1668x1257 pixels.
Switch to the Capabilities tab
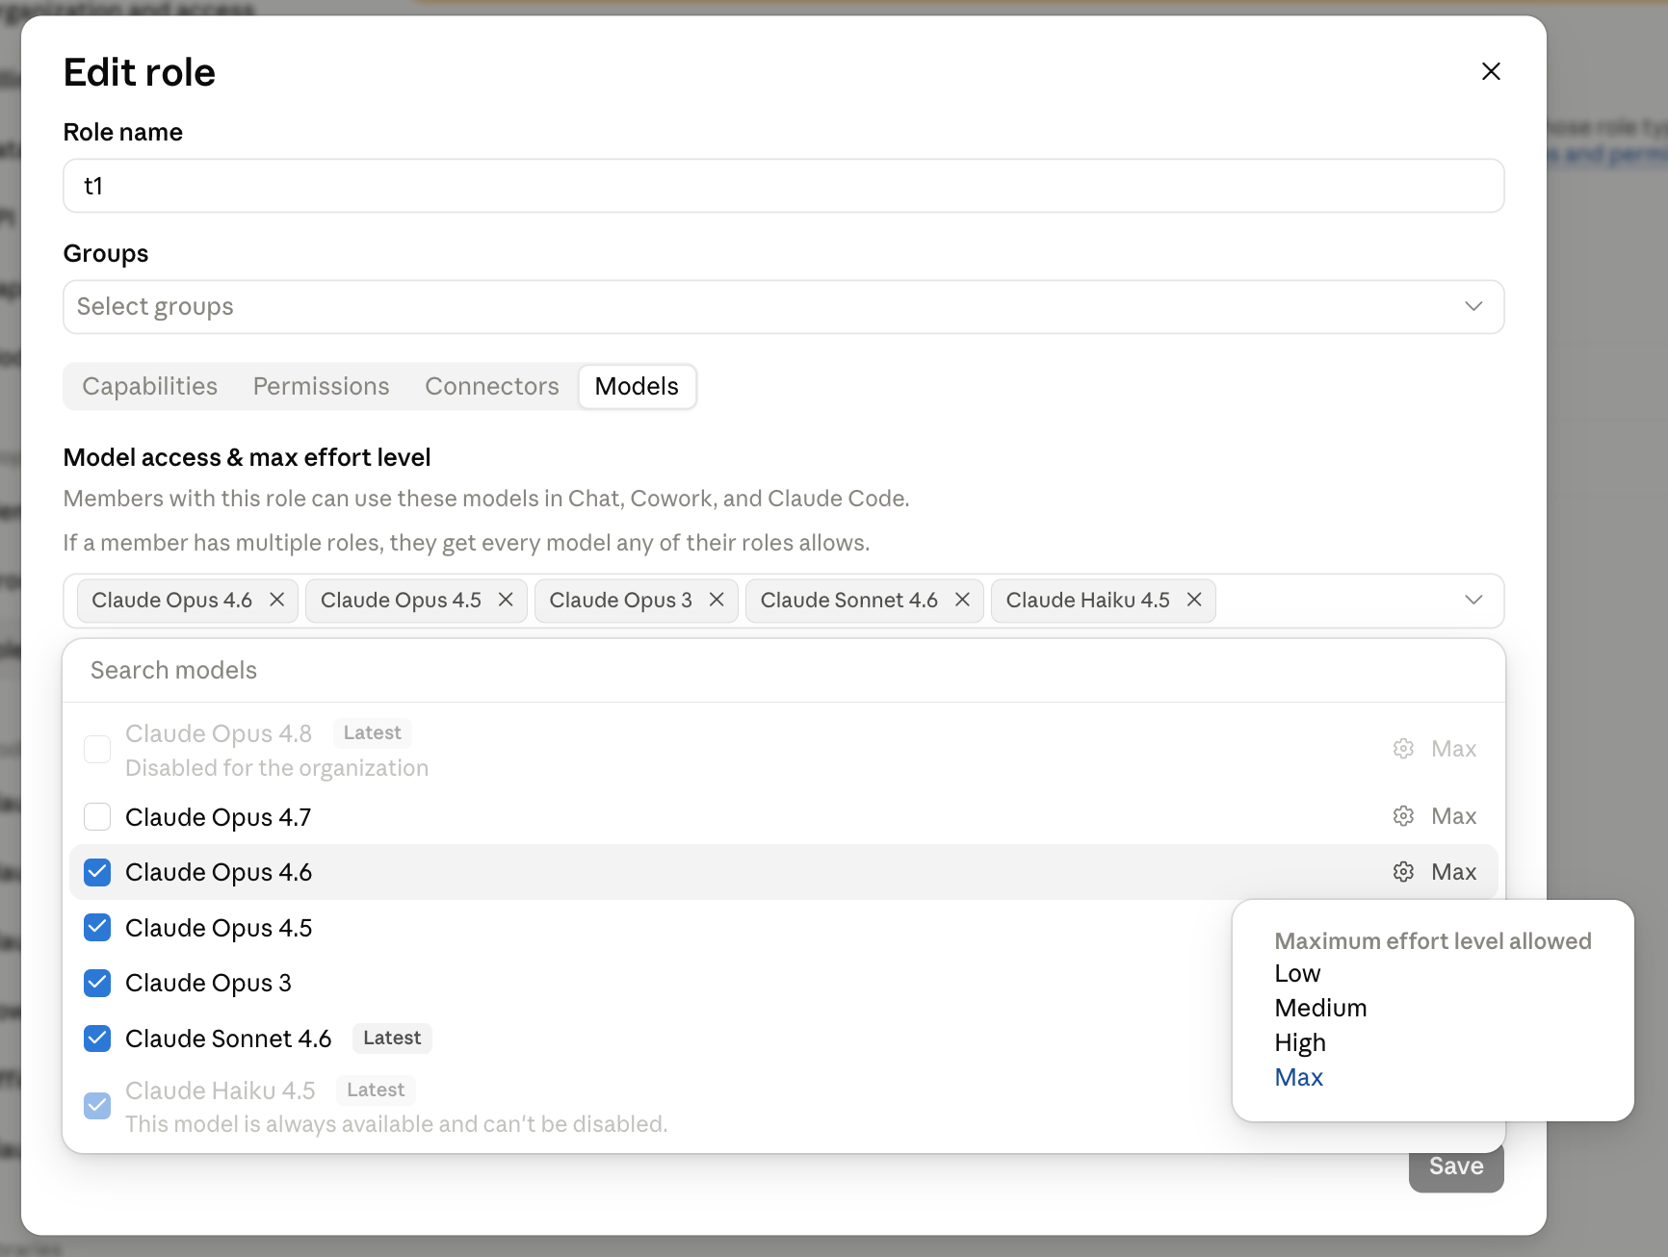coord(150,386)
